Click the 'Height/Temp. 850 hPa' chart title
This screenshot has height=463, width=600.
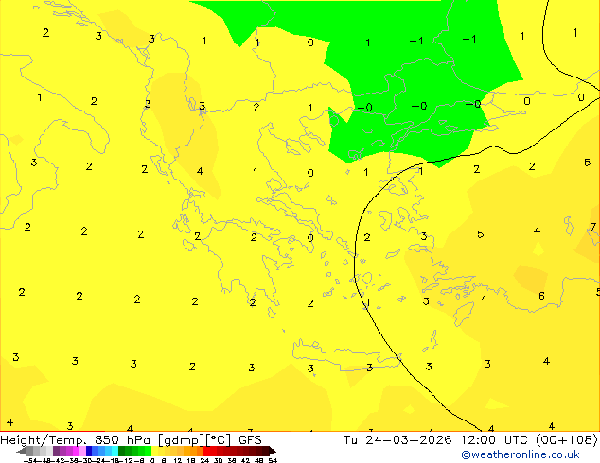75,440
